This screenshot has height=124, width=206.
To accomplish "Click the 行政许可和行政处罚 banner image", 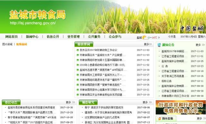I will (181, 108).
